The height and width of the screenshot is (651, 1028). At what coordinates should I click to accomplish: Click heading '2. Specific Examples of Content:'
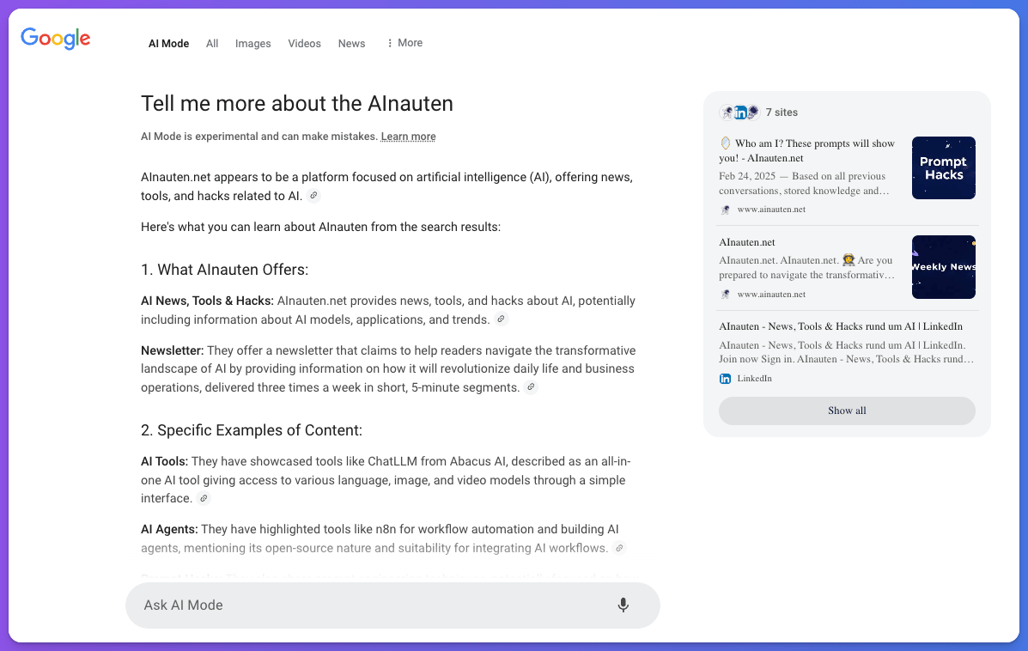tap(251, 431)
